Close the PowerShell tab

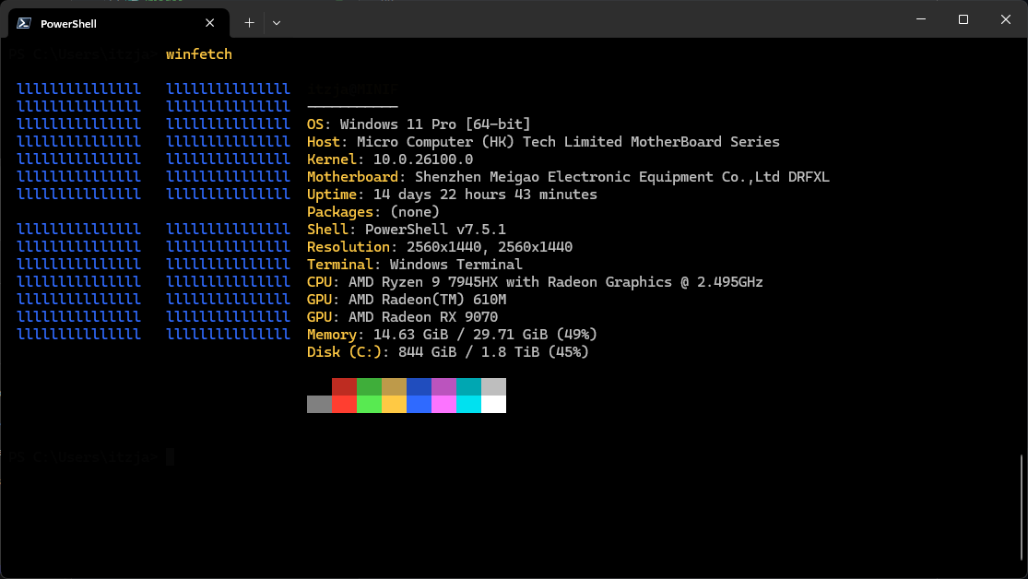point(209,22)
